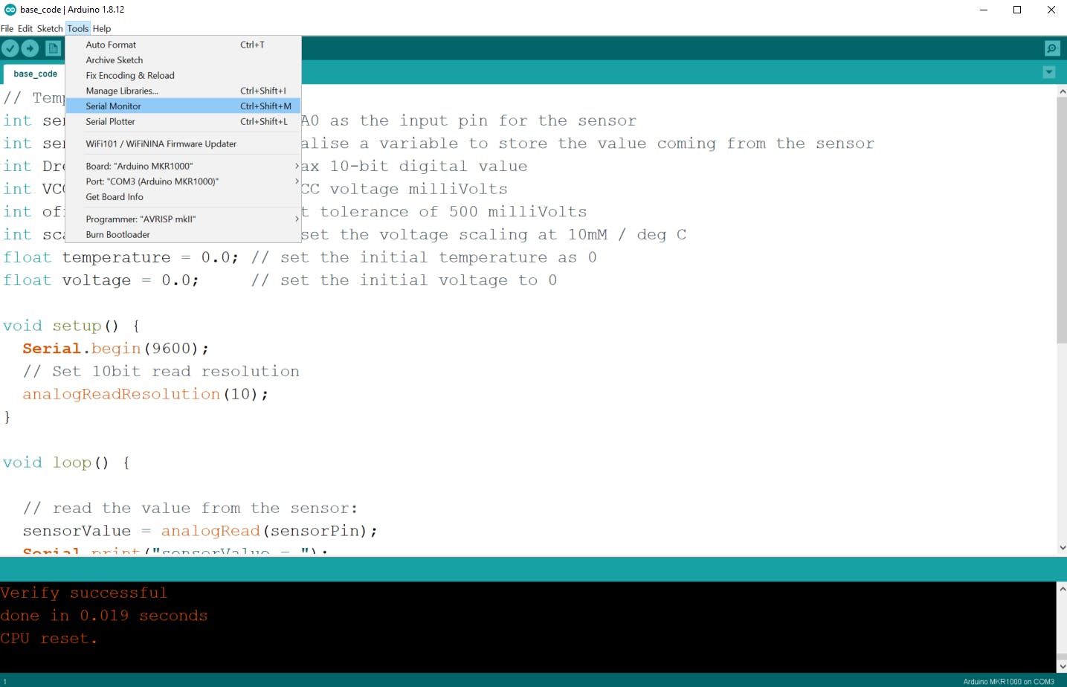Image resolution: width=1067 pixels, height=687 pixels.
Task: Click the Verify checkmark button
Action: 10,48
